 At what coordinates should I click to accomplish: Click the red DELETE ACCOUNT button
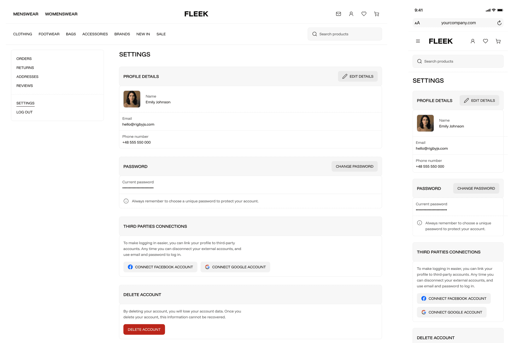(144, 329)
